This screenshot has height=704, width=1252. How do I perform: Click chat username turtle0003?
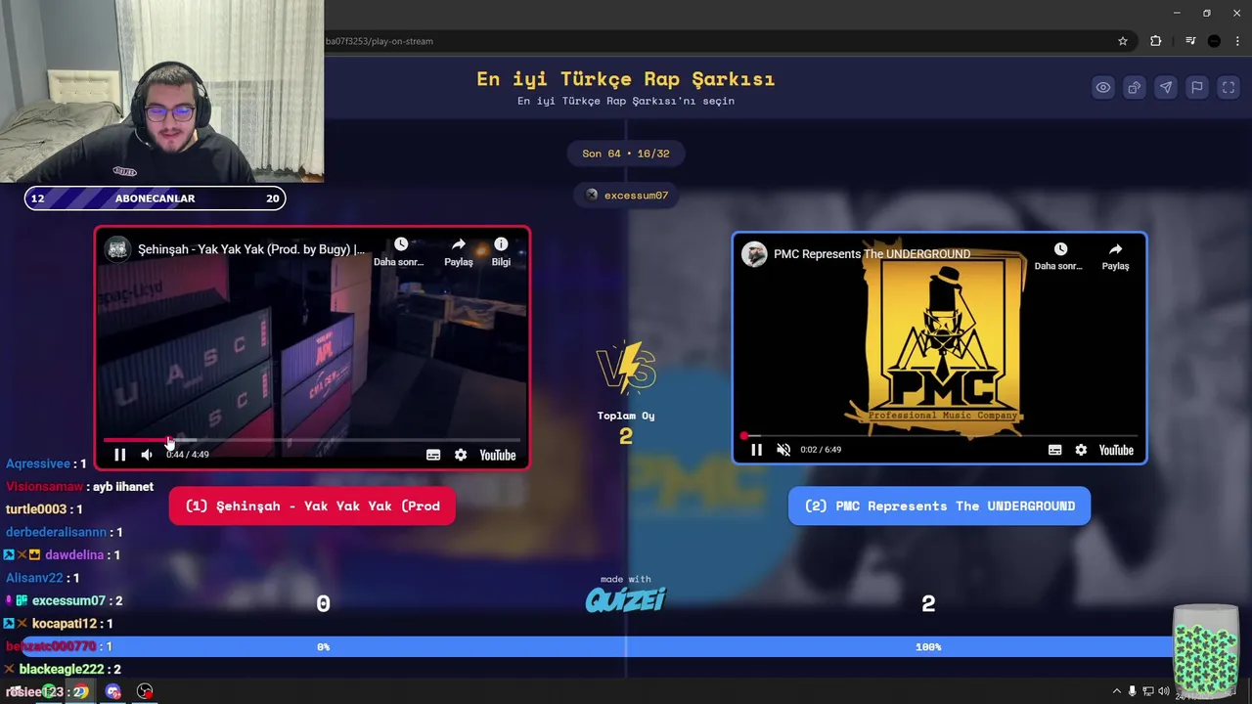36,509
